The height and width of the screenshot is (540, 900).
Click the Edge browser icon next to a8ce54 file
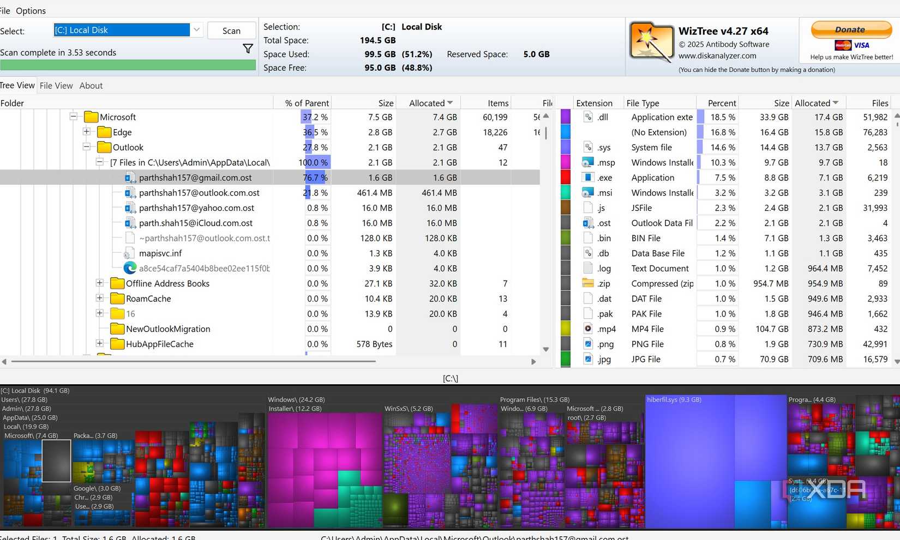click(130, 268)
